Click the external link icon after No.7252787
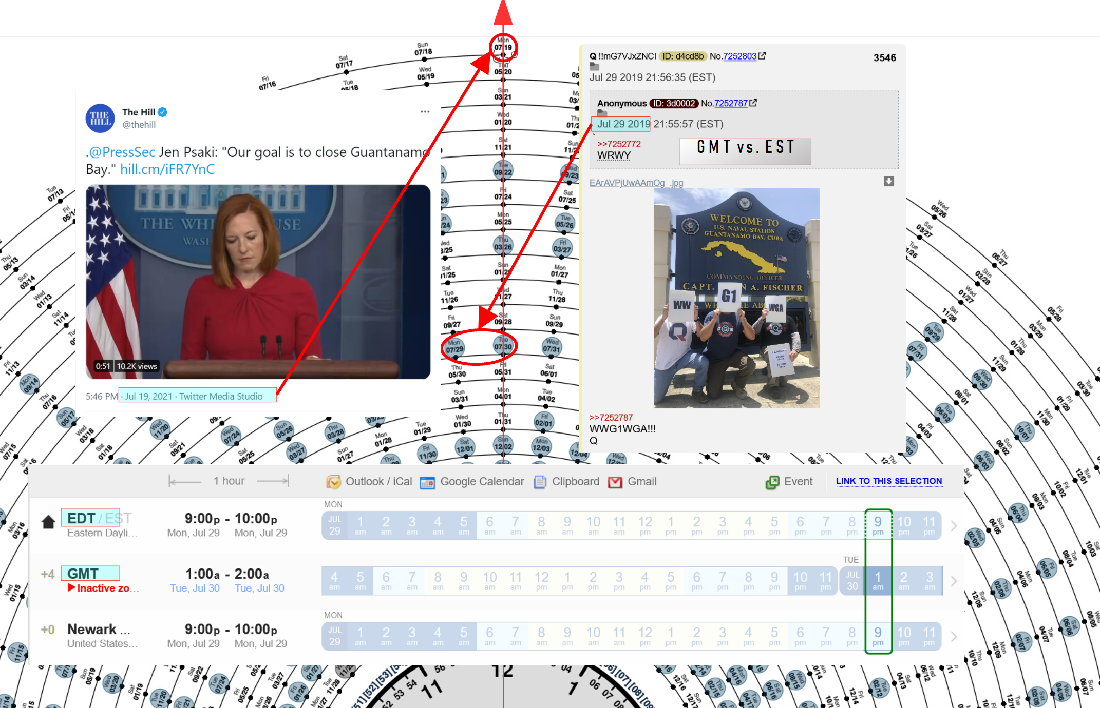This screenshot has width=1100, height=708. [753, 103]
